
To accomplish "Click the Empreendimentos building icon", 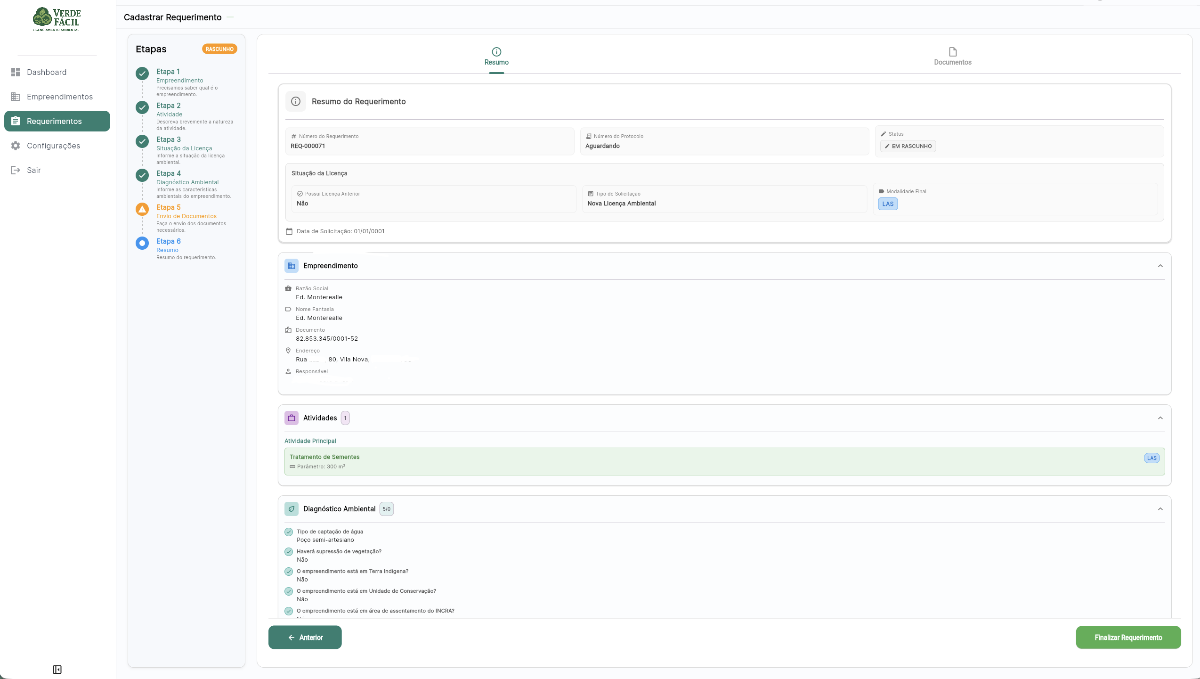I will click(x=16, y=97).
